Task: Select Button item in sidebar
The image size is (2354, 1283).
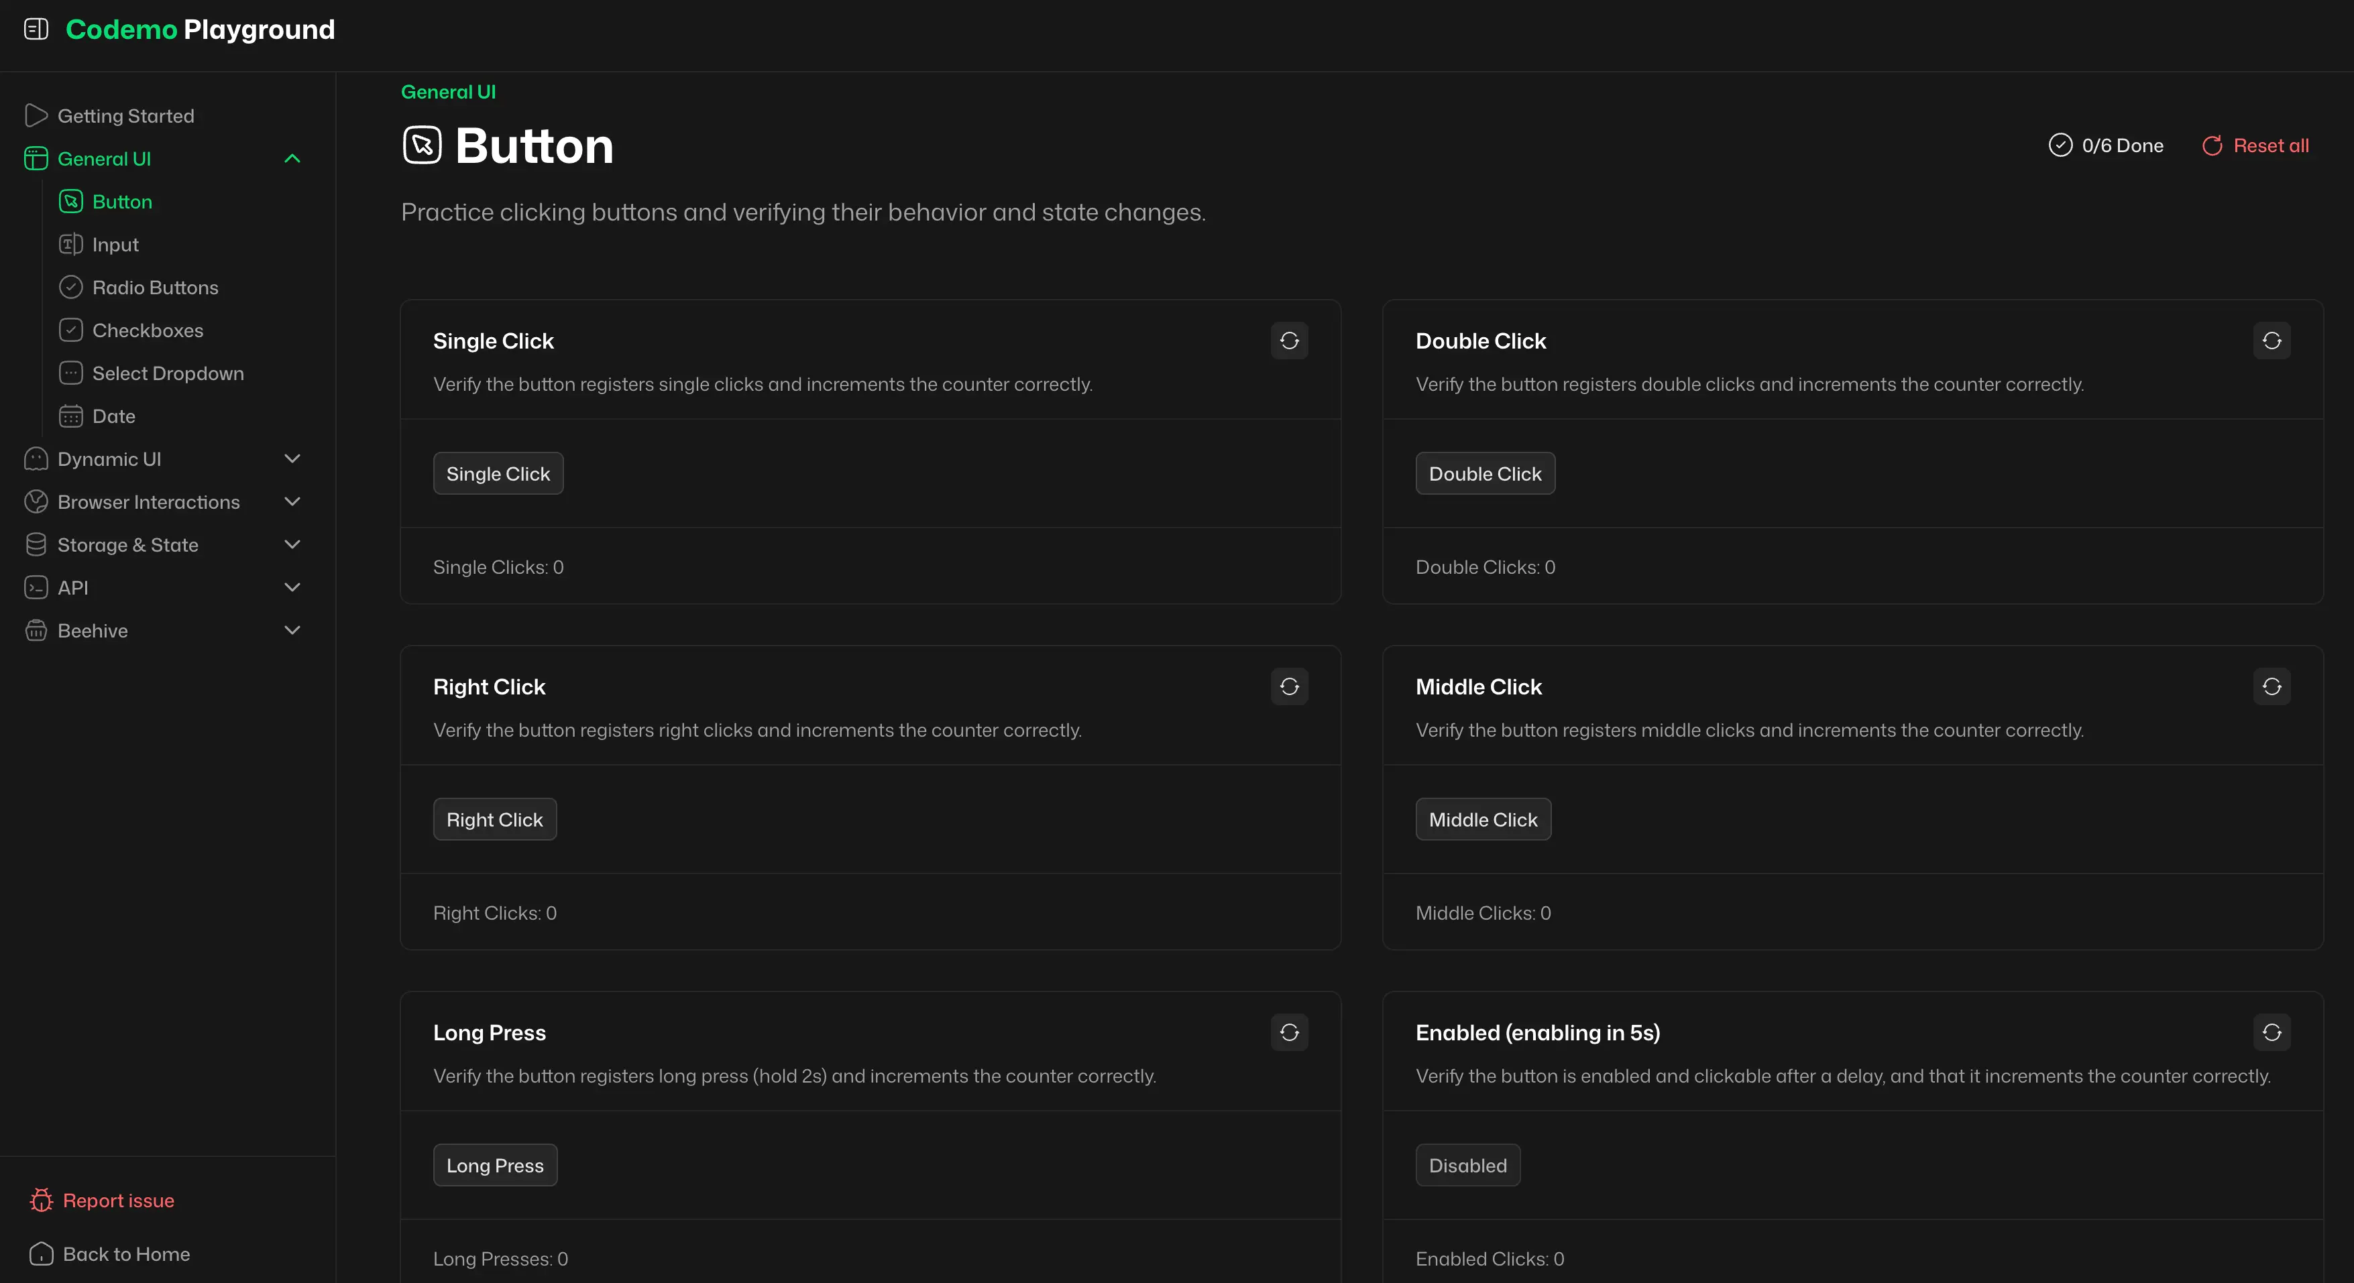Action: [123, 202]
